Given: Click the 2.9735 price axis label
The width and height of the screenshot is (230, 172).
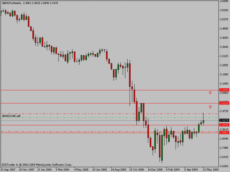Looking at the screenshot, I should point(224,111).
